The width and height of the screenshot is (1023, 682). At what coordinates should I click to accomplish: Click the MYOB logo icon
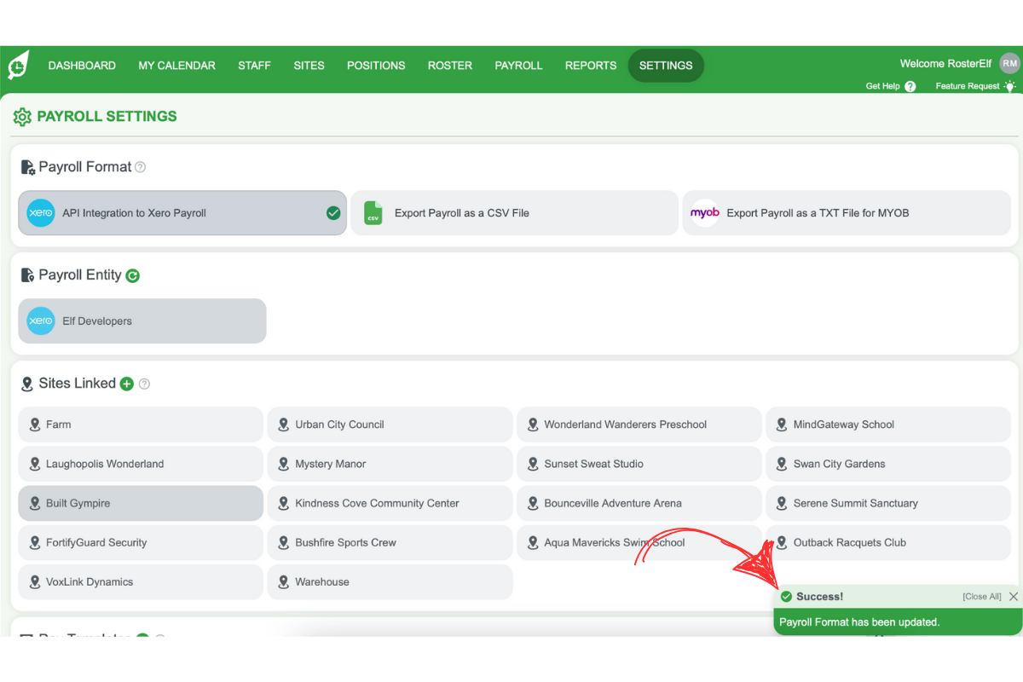704,213
